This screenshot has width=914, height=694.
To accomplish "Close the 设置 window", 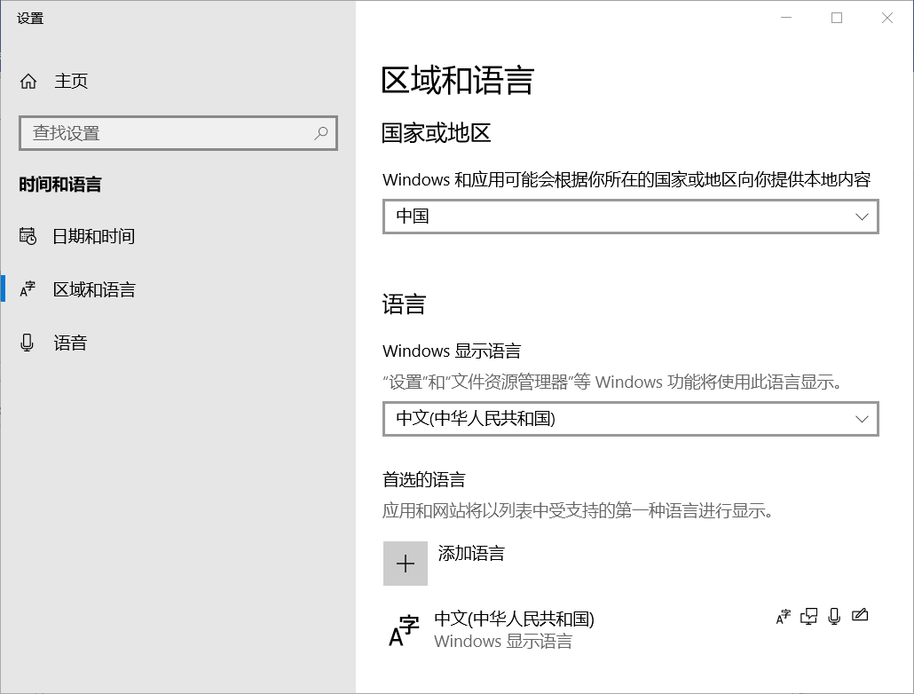I will click(x=887, y=18).
